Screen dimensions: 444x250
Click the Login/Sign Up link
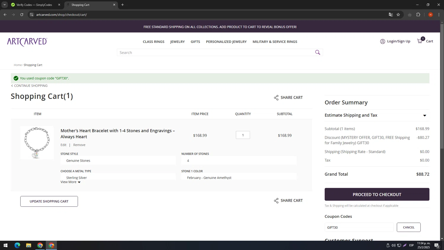click(x=399, y=41)
